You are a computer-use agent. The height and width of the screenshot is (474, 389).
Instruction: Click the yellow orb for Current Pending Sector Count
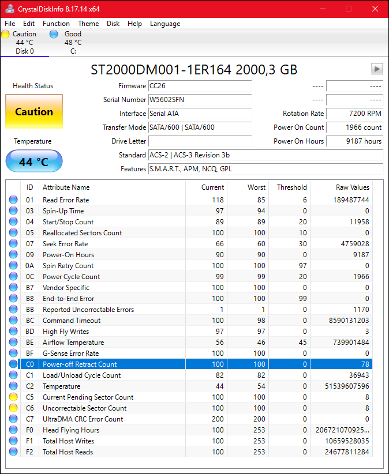(x=13, y=397)
